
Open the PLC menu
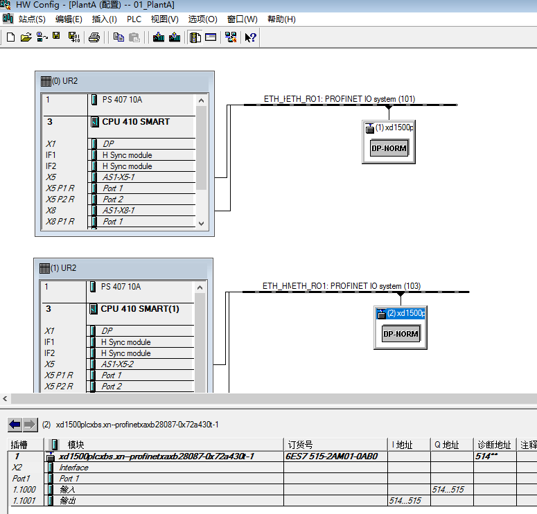point(134,19)
